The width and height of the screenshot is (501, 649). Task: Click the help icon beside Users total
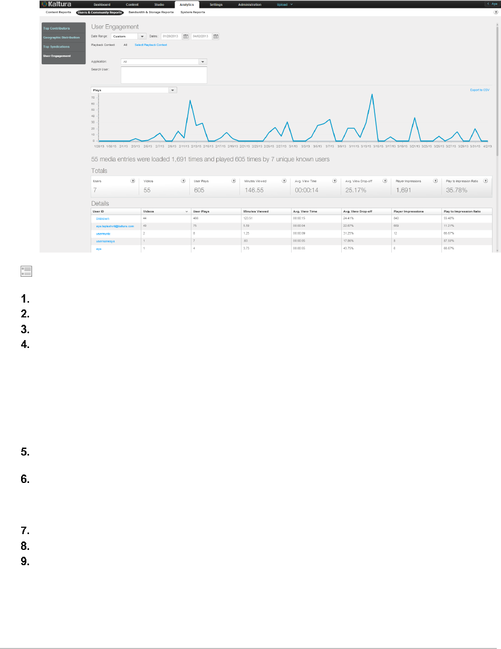(133, 181)
